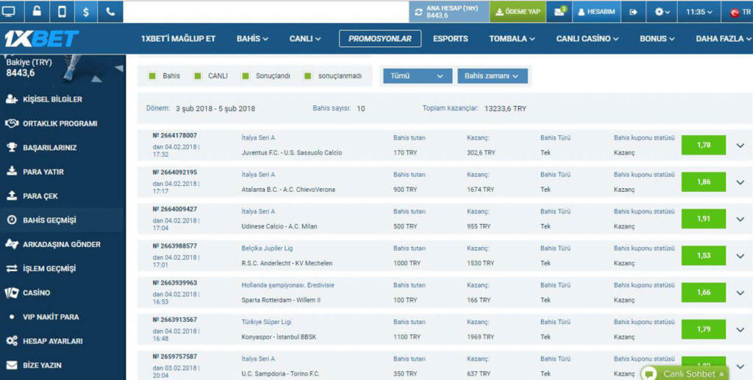
Task: Click the green 1,86 odds button
Action: 704,182
